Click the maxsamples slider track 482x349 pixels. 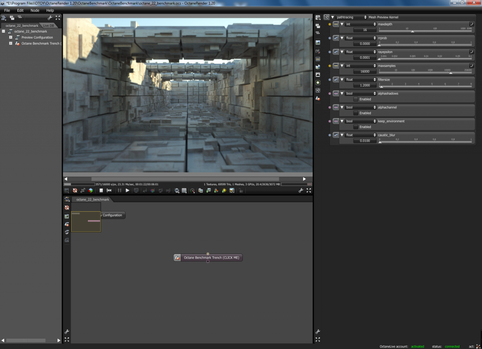pos(426,72)
